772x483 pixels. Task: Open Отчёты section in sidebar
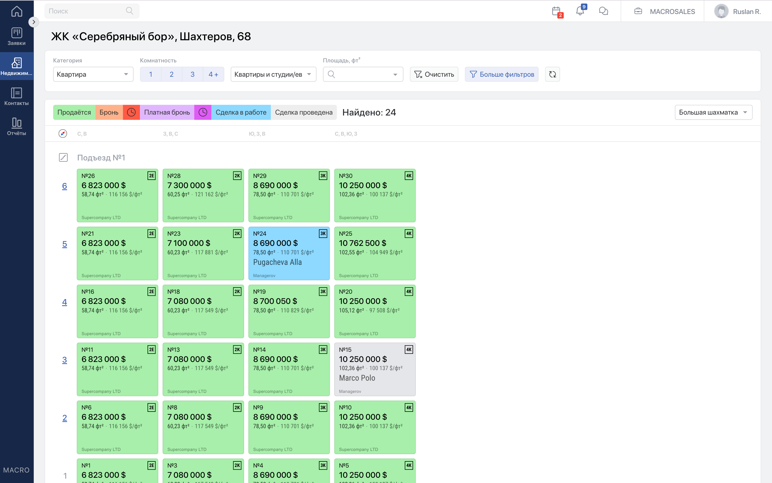point(17,127)
